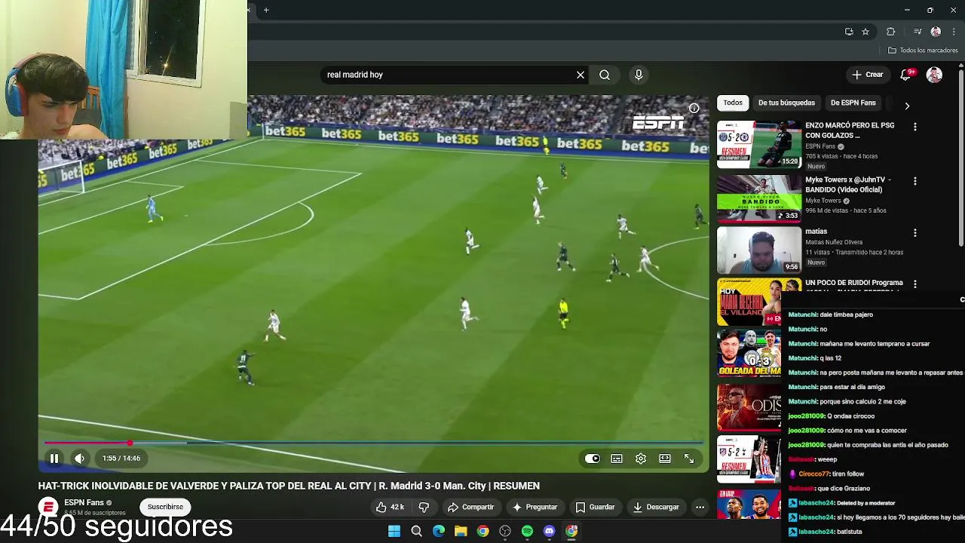Mute the video using the speaker icon

(x=79, y=459)
